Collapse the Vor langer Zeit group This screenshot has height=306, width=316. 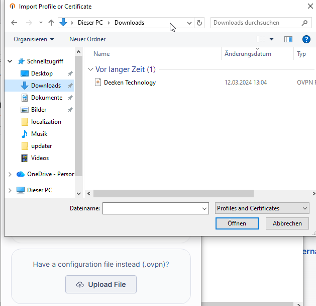click(x=90, y=69)
